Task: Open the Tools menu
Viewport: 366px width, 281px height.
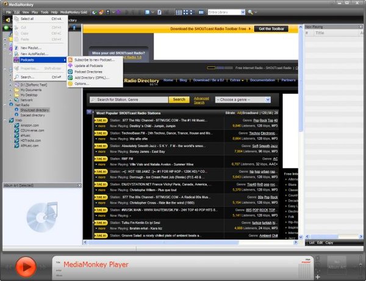Action: (x=45, y=12)
